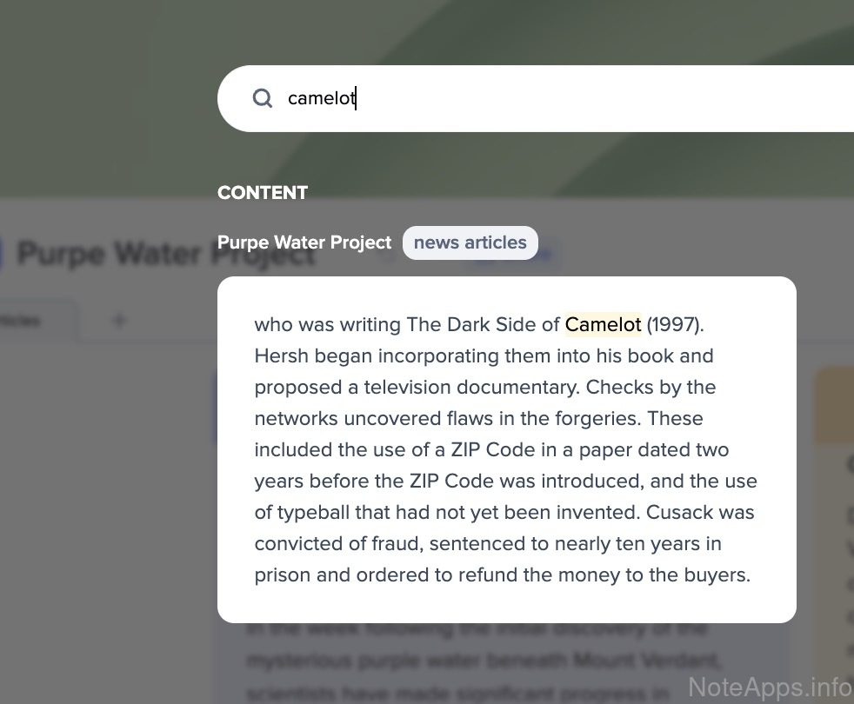Click into the search field containing camelot
Viewport: 854px width, 704px height.
coord(522,98)
